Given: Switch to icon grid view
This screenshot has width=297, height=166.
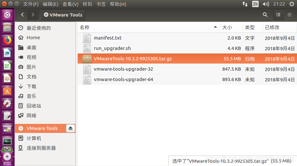Looking at the screenshot, I should pos(289,15).
